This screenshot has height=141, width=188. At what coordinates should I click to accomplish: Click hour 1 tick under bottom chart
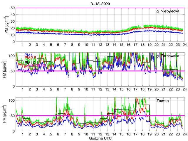click(x=23, y=134)
